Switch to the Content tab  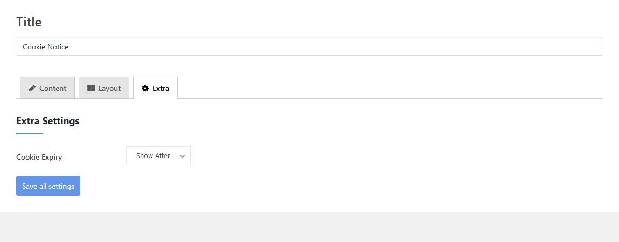pyautogui.click(x=47, y=88)
